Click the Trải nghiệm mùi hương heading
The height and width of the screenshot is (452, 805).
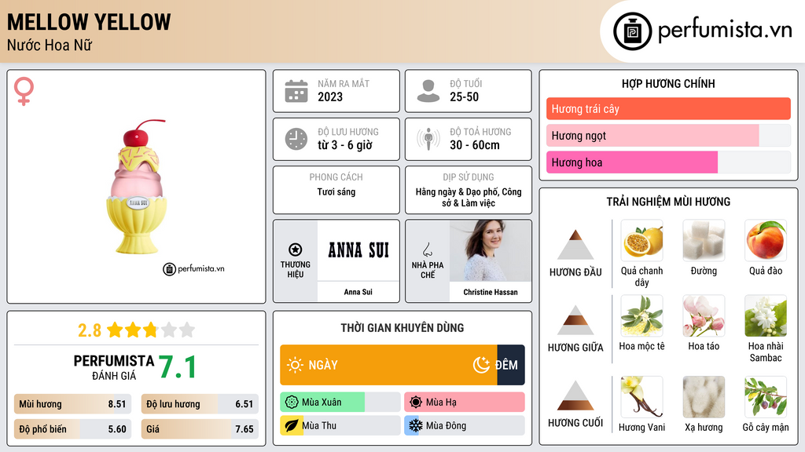point(668,202)
